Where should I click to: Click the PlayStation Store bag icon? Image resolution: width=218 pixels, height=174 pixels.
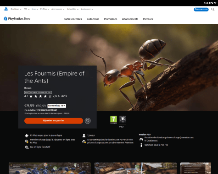tap(6, 19)
